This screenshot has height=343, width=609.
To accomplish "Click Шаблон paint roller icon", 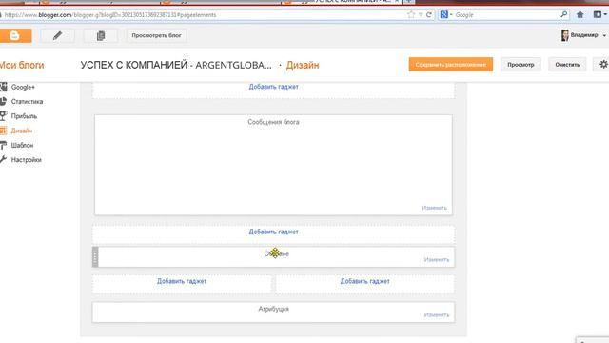I will (4, 145).
